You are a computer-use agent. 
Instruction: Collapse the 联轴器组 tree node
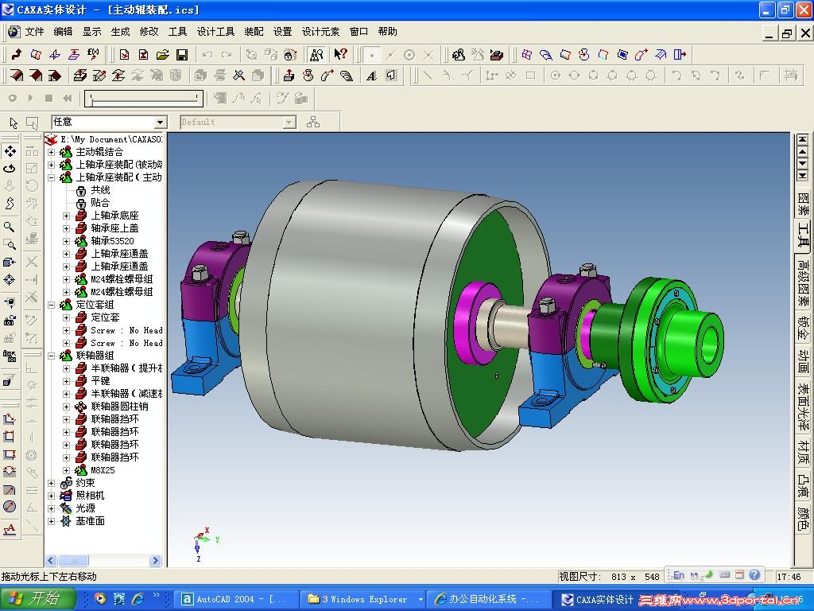coord(52,356)
